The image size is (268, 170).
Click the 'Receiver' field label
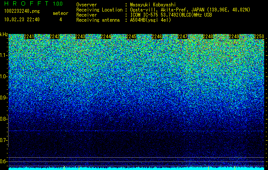click(86, 15)
